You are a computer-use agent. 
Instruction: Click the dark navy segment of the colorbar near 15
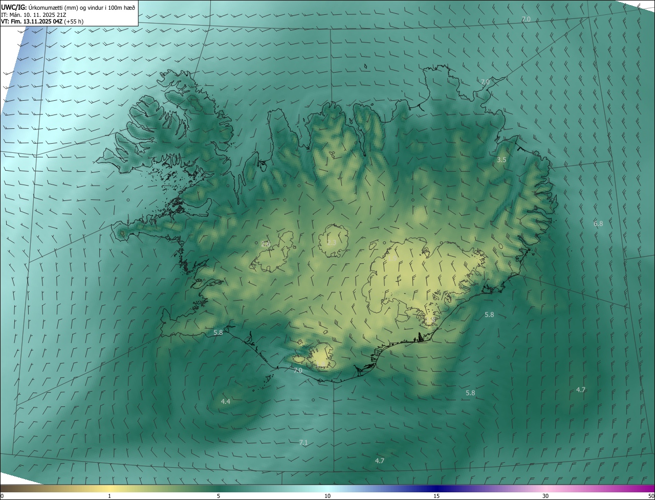tap(436, 488)
